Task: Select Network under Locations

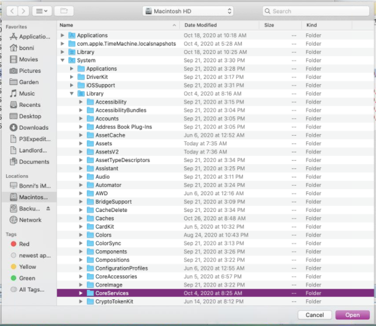Action: 30,220
